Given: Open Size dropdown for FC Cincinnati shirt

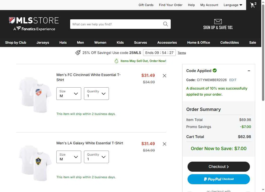Looking at the screenshot, I should (x=69, y=94).
